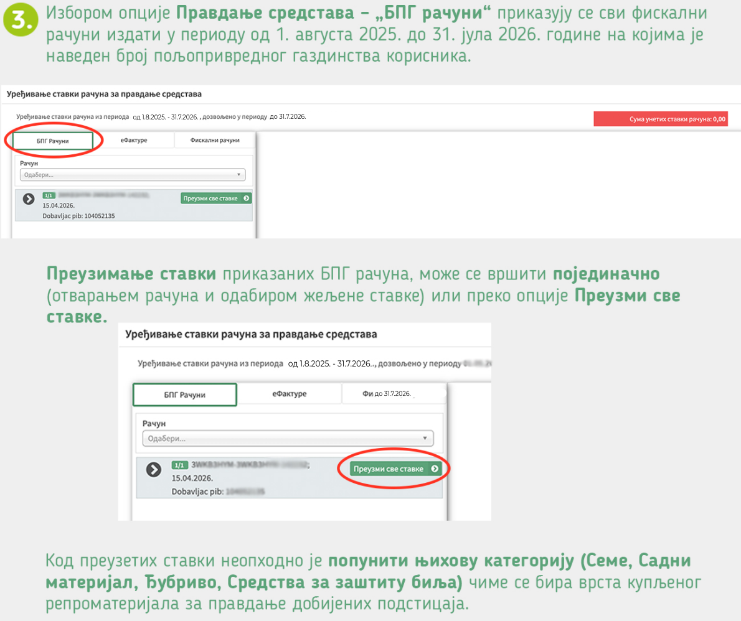Click the dropdown arrow in lower Рачун field
Screen dimensions: 741x621
(425, 438)
